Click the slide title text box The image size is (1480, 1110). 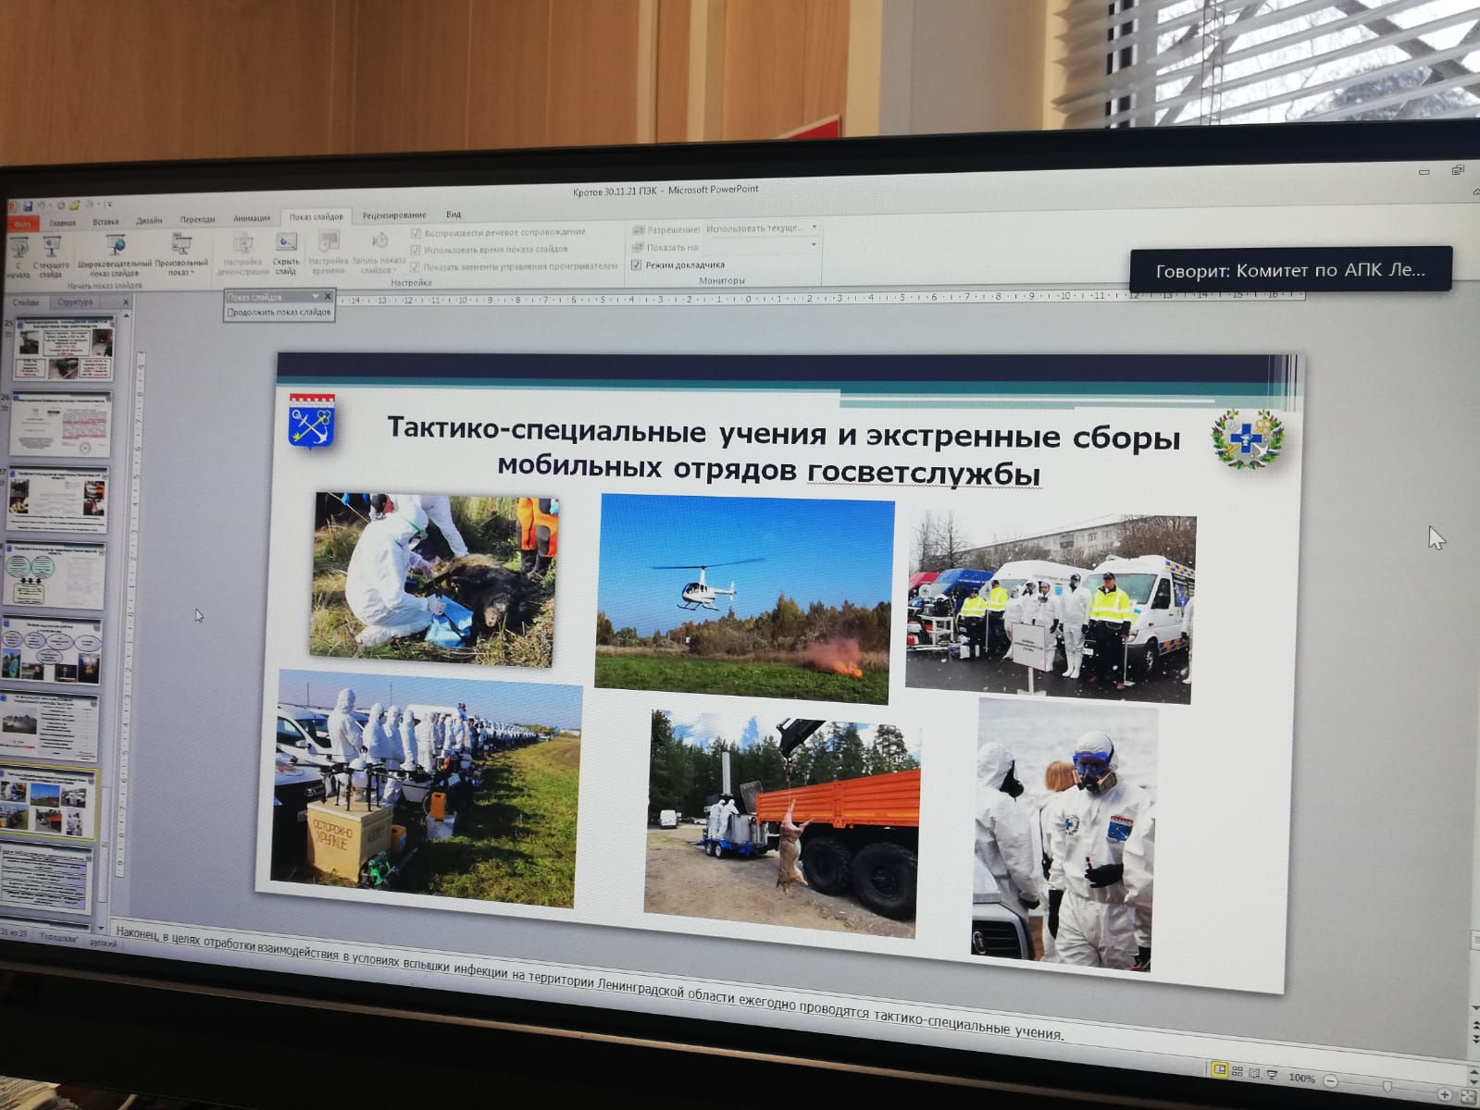[x=783, y=451]
